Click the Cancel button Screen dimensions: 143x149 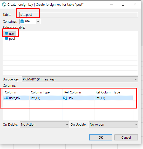coord(126,137)
